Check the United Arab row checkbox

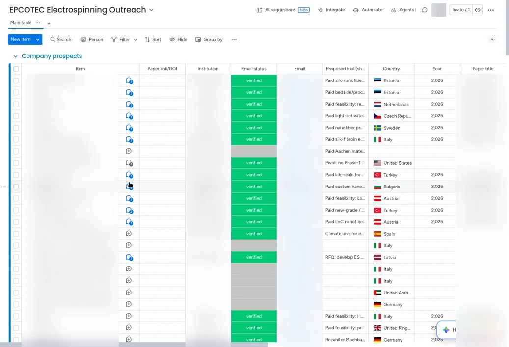click(16, 293)
